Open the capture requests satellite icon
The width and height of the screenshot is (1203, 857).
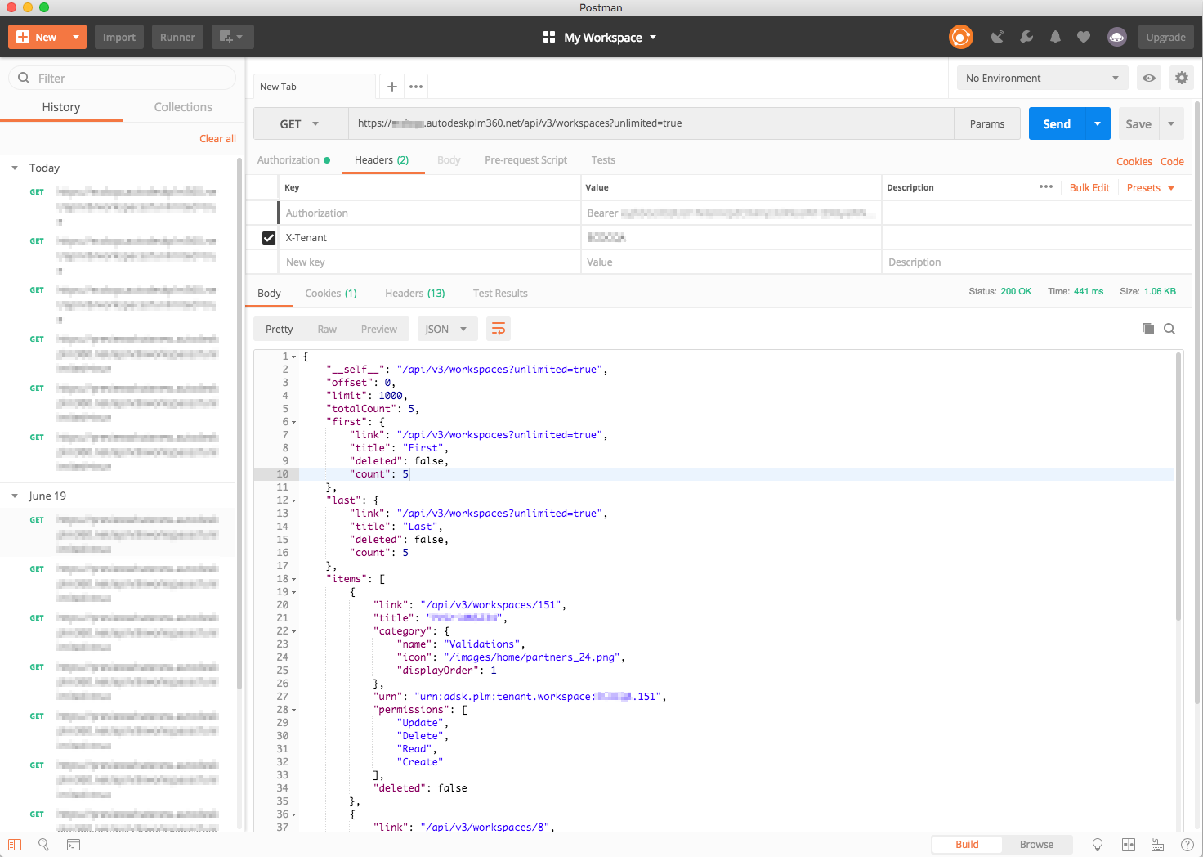coord(997,37)
